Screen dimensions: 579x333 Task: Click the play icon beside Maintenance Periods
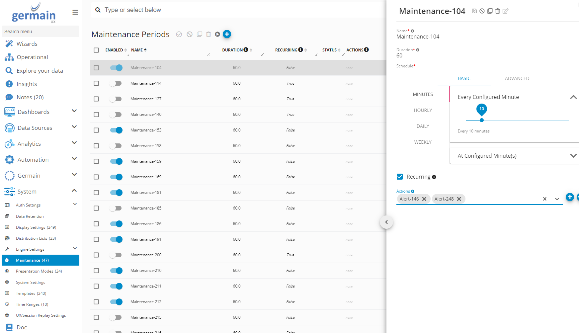pyautogui.click(x=217, y=34)
